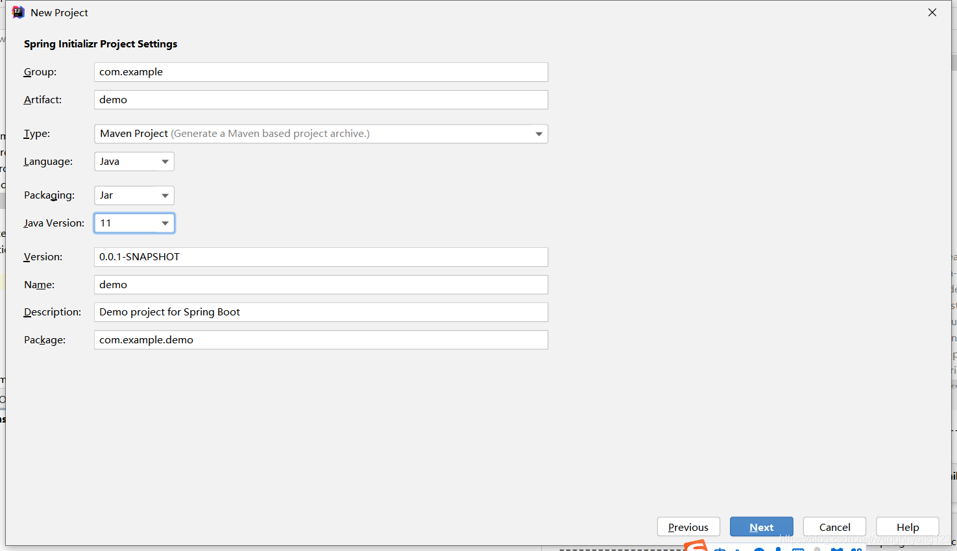Viewport: 957px width, 551px height.
Task: Open the Type dropdown for Maven Project
Action: click(x=321, y=134)
